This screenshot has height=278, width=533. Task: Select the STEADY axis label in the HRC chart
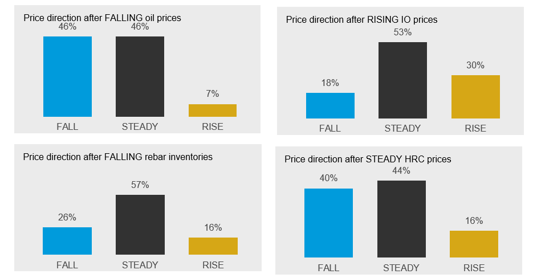[x=401, y=268]
